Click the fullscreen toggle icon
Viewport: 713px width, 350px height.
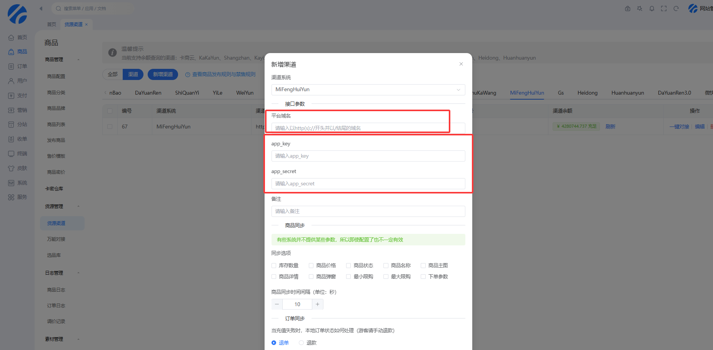664,8
